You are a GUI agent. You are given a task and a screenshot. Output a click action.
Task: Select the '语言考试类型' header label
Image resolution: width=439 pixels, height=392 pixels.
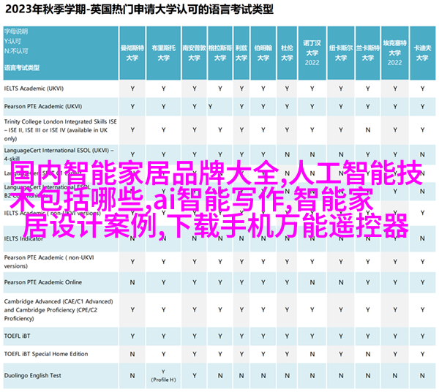tap(22, 68)
